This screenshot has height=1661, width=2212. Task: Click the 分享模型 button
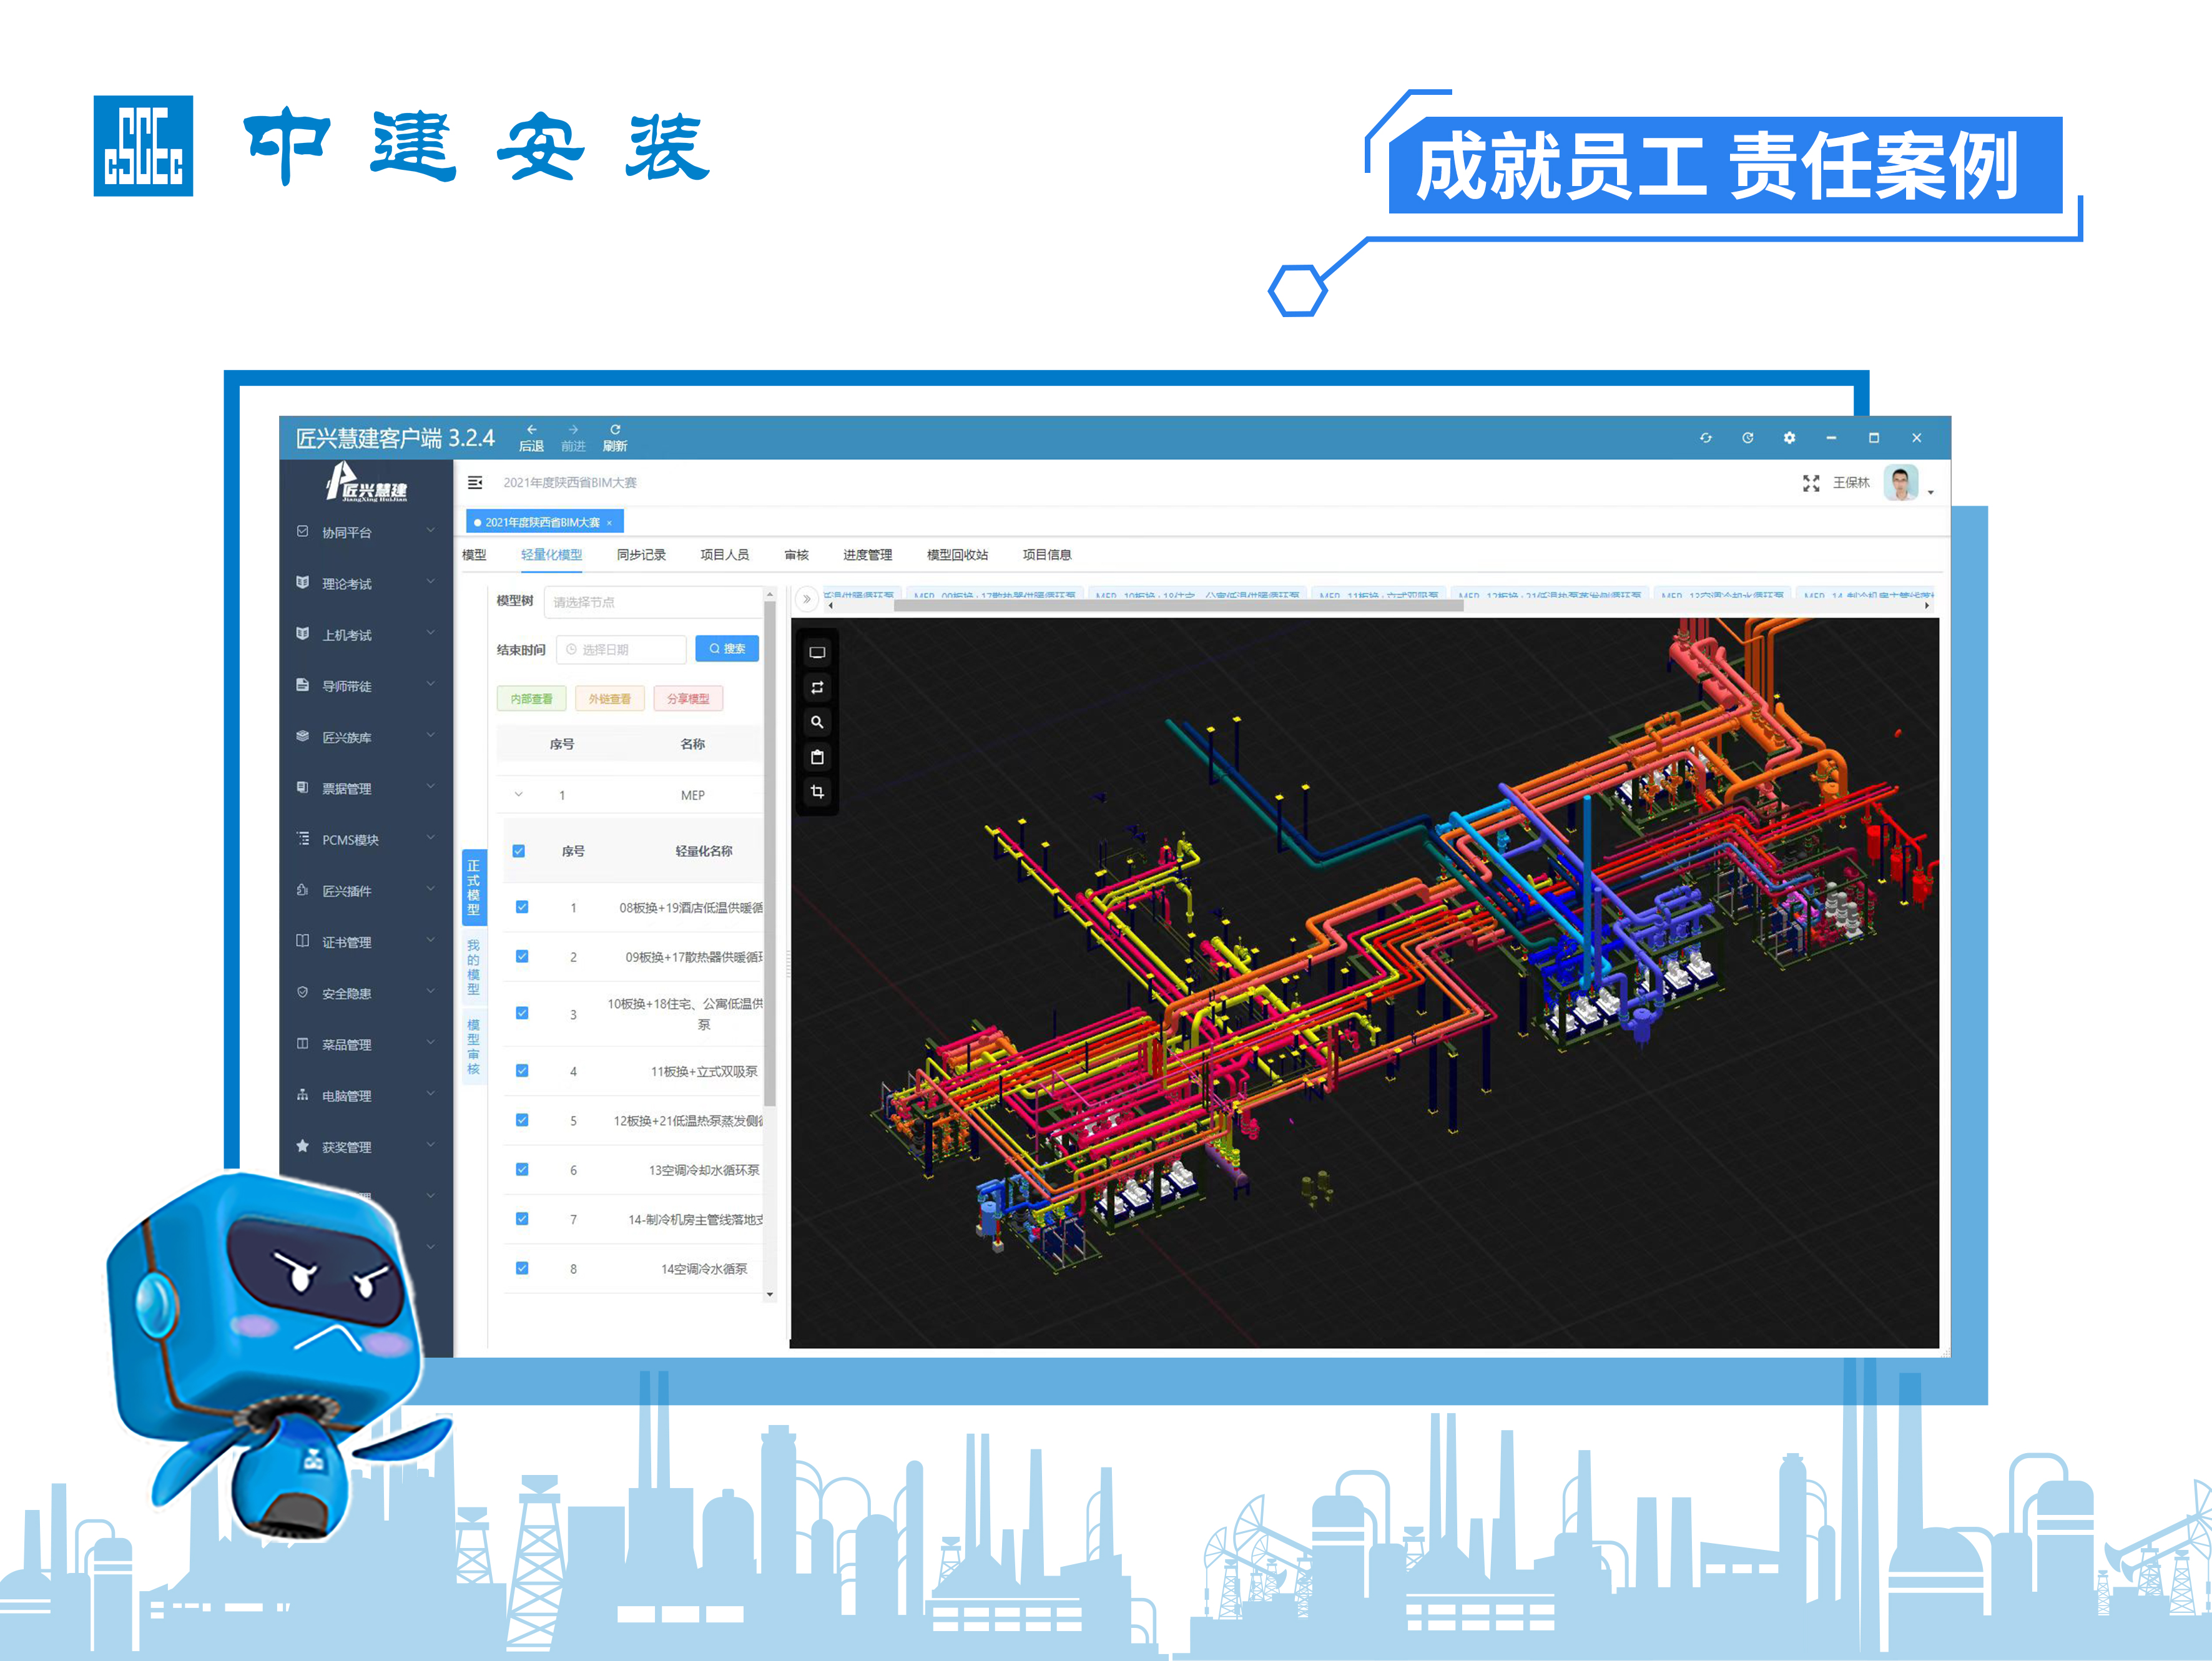click(x=688, y=699)
